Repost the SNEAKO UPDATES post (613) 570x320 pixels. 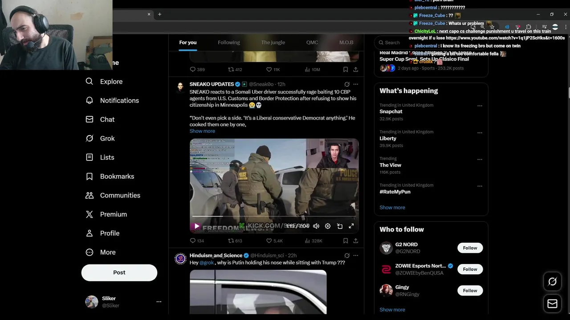[x=235, y=240]
